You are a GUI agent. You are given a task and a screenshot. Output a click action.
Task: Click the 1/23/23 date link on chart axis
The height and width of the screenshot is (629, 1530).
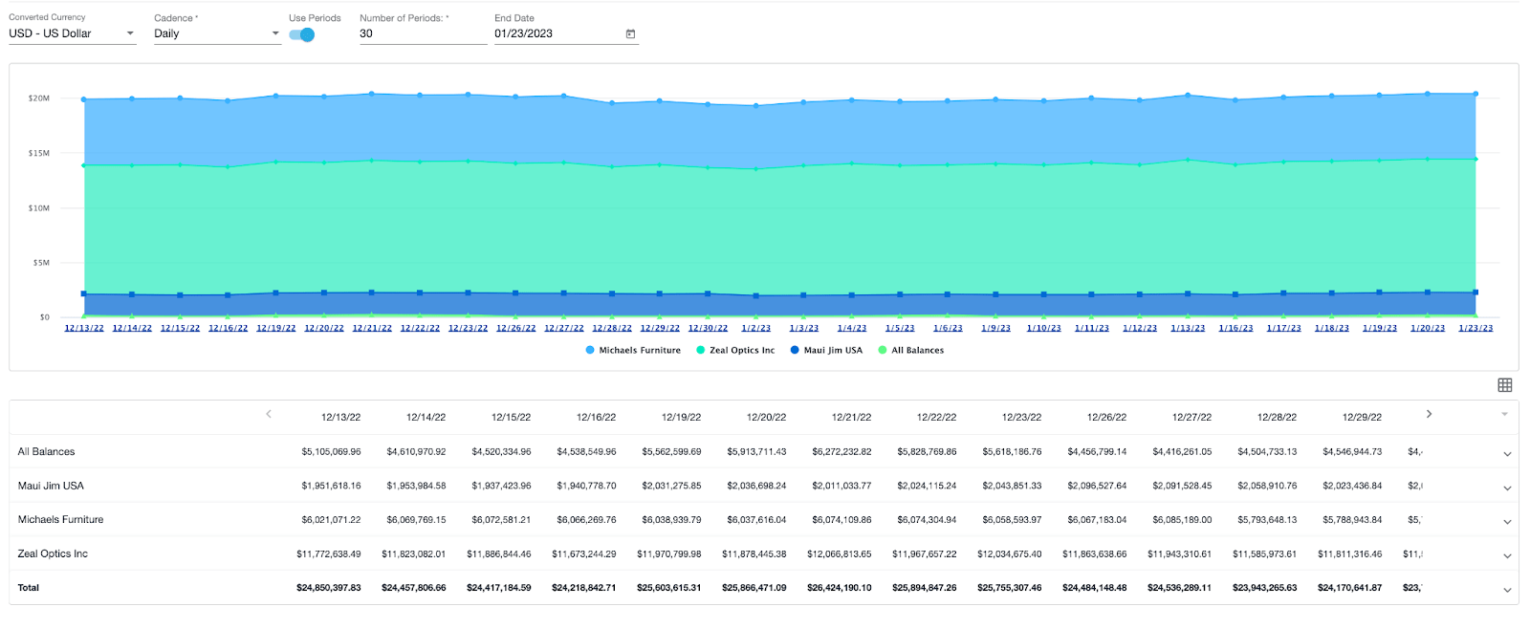1475,328
